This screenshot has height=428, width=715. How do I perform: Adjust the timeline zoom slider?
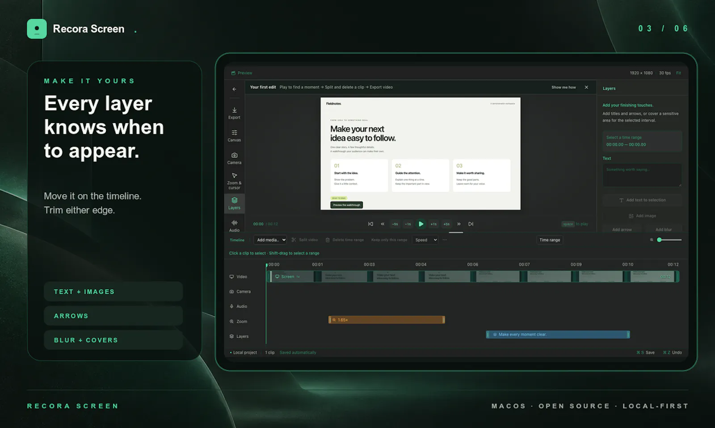(669, 240)
